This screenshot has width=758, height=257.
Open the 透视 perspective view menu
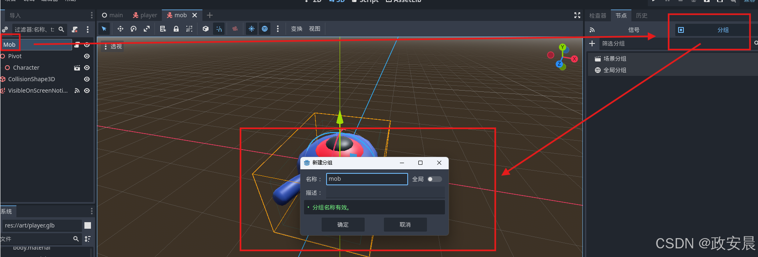pos(113,46)
